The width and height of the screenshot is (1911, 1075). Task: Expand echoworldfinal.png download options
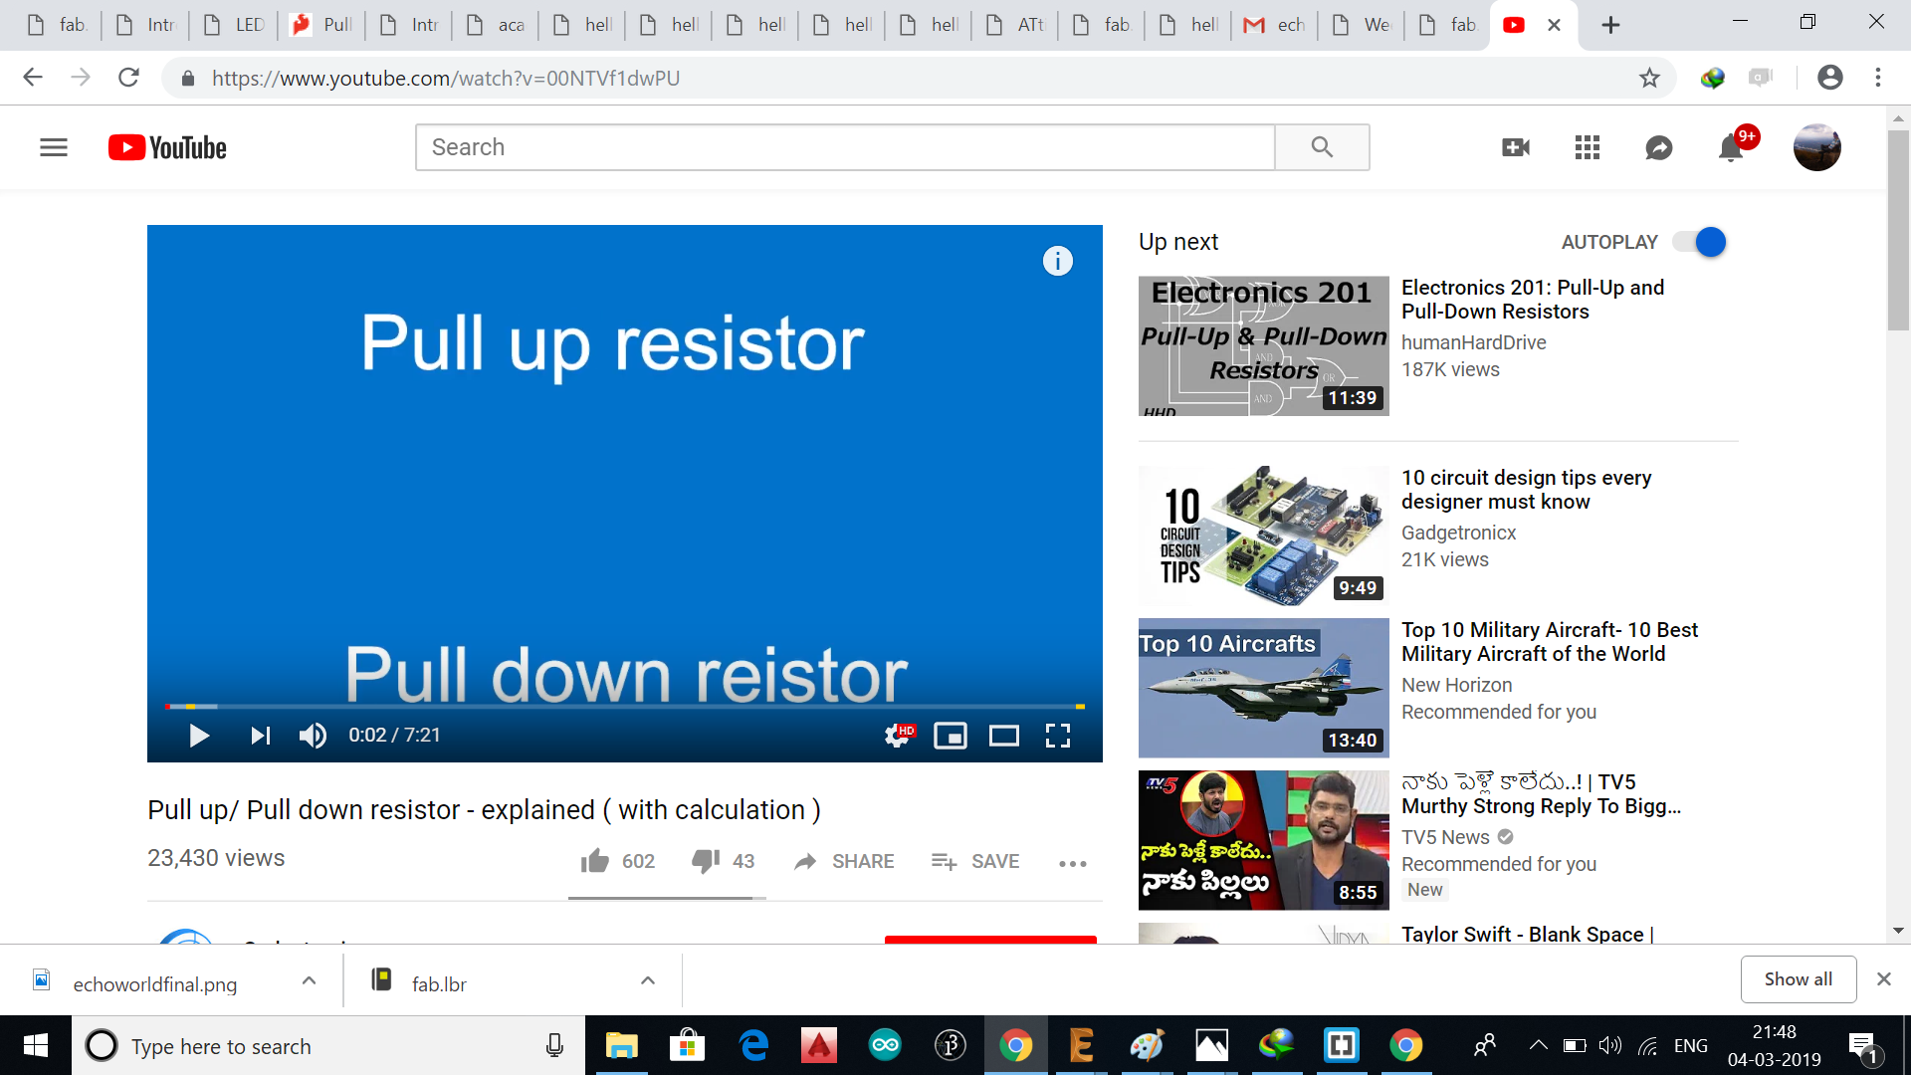coord(309,981)
